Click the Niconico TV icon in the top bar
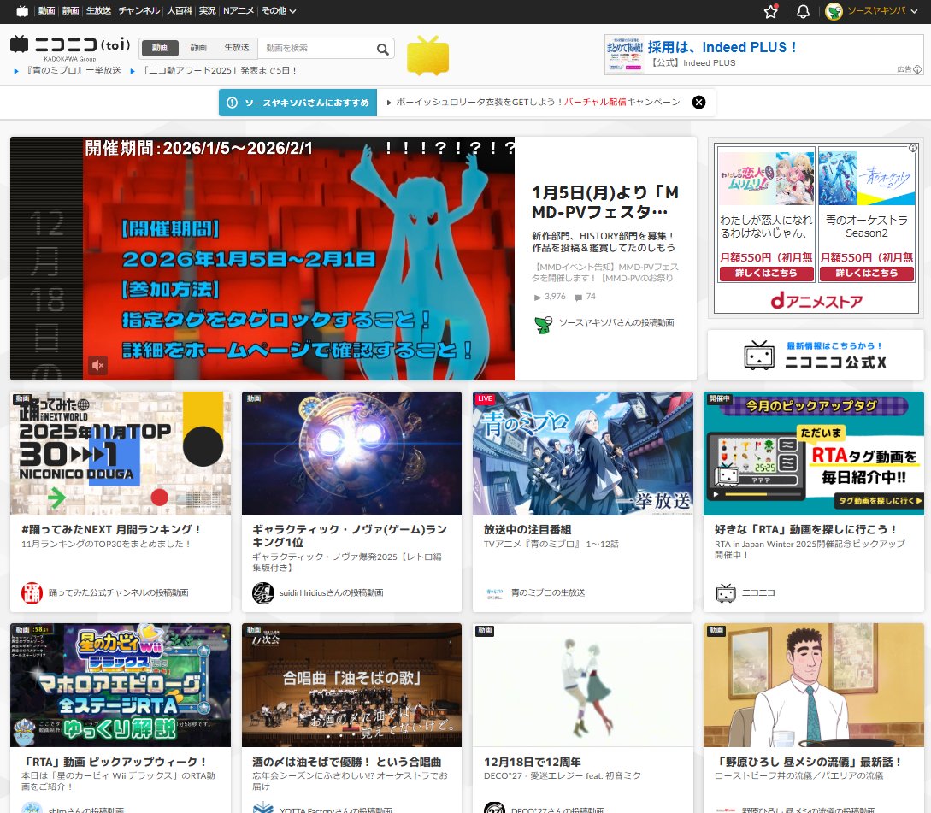 (x=22, y=11)
